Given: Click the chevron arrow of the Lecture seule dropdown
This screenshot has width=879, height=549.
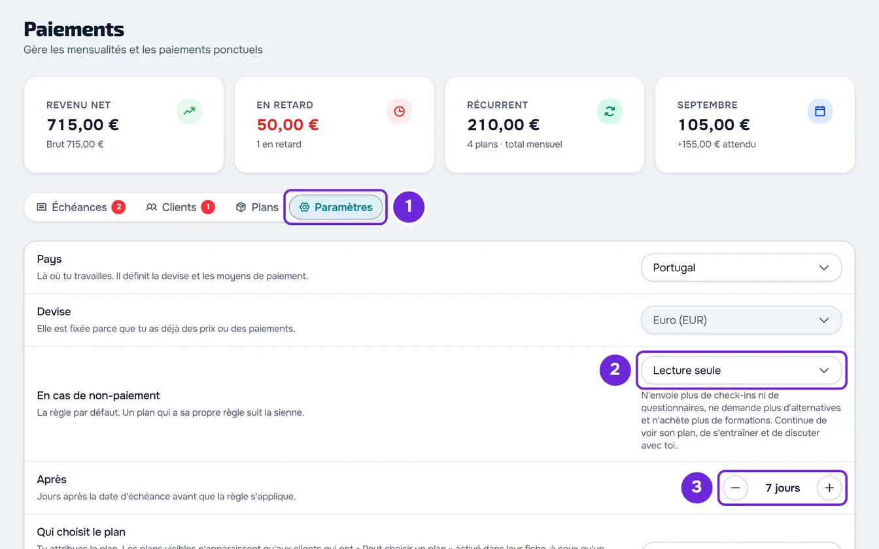Looking at the screenshot, I should tap(824, 371).
